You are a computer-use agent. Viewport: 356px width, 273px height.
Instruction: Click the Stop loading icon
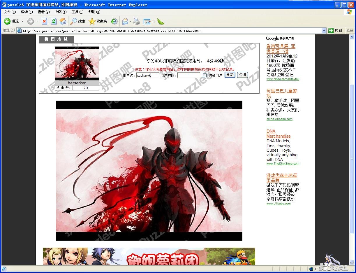[x=44, y=21]
